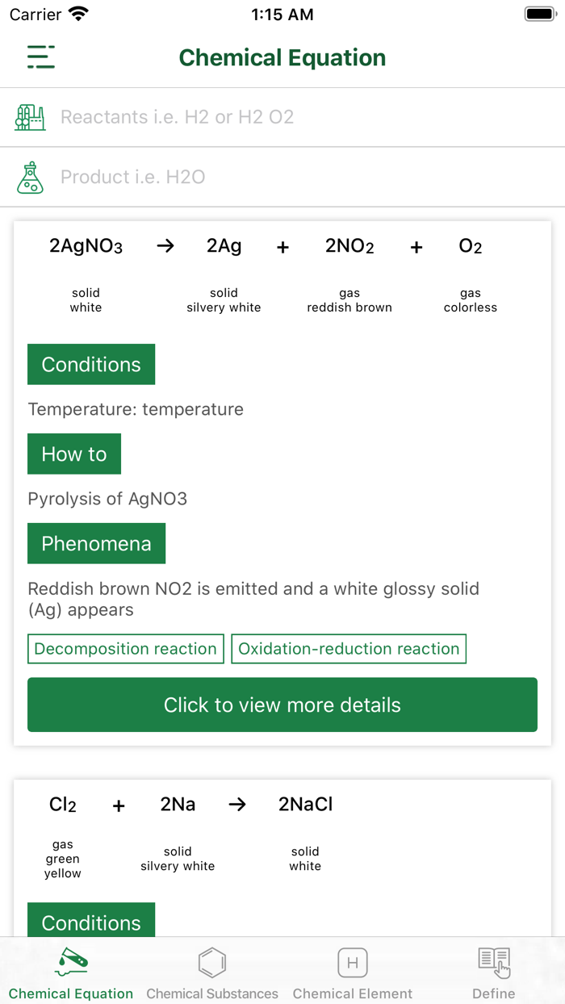
Task: Toggle the Conditions section for AgNO3 reaction
Action: 90,364
